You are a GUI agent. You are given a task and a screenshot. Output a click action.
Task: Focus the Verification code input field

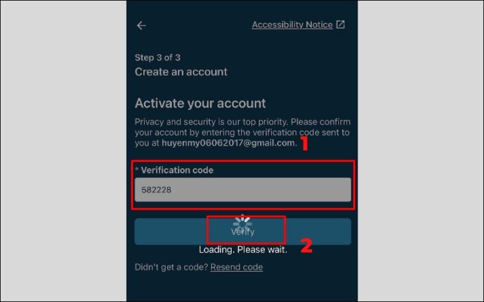[243, 190]
